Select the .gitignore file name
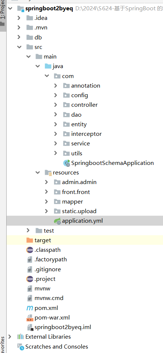 (x=48, y=269)
